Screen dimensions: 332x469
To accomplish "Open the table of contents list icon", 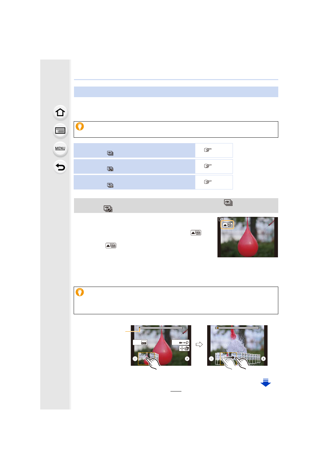I will click(x=60, y=131).
